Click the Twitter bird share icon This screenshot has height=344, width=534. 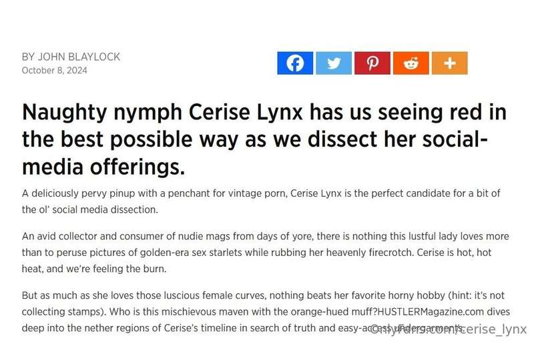click(334, 63)
